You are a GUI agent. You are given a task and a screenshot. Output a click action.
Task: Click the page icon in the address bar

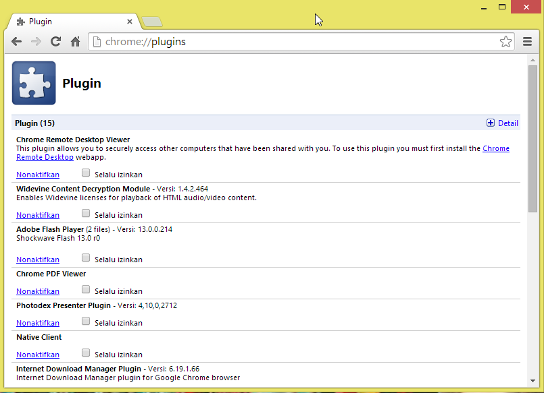[x=97, y=42]
